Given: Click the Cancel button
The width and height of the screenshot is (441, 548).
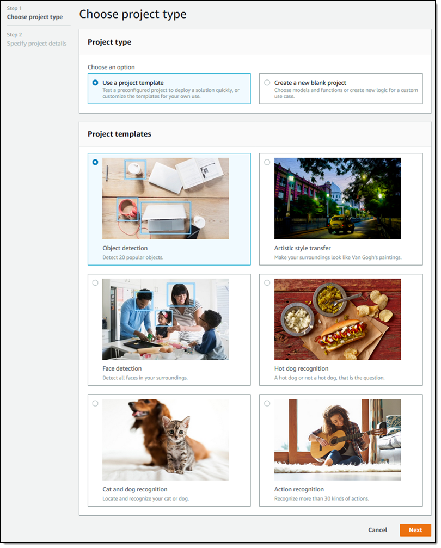Looking at the screenshot, I should 377,530.
